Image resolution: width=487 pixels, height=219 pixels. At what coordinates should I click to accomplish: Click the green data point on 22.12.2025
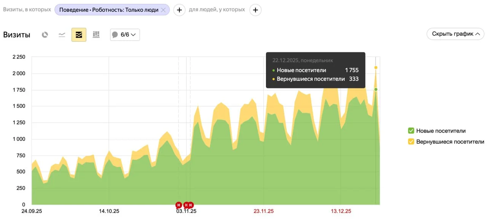pos(376,89)
